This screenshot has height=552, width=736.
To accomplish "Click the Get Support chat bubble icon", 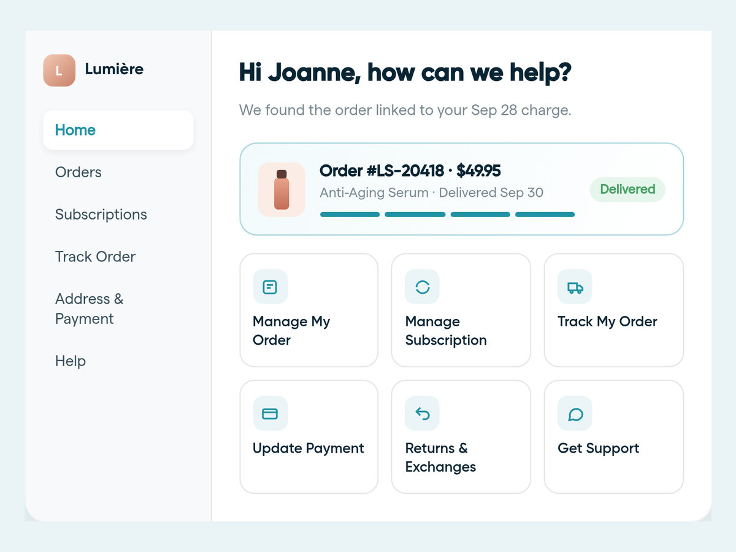I will click(x=575, y=413).
